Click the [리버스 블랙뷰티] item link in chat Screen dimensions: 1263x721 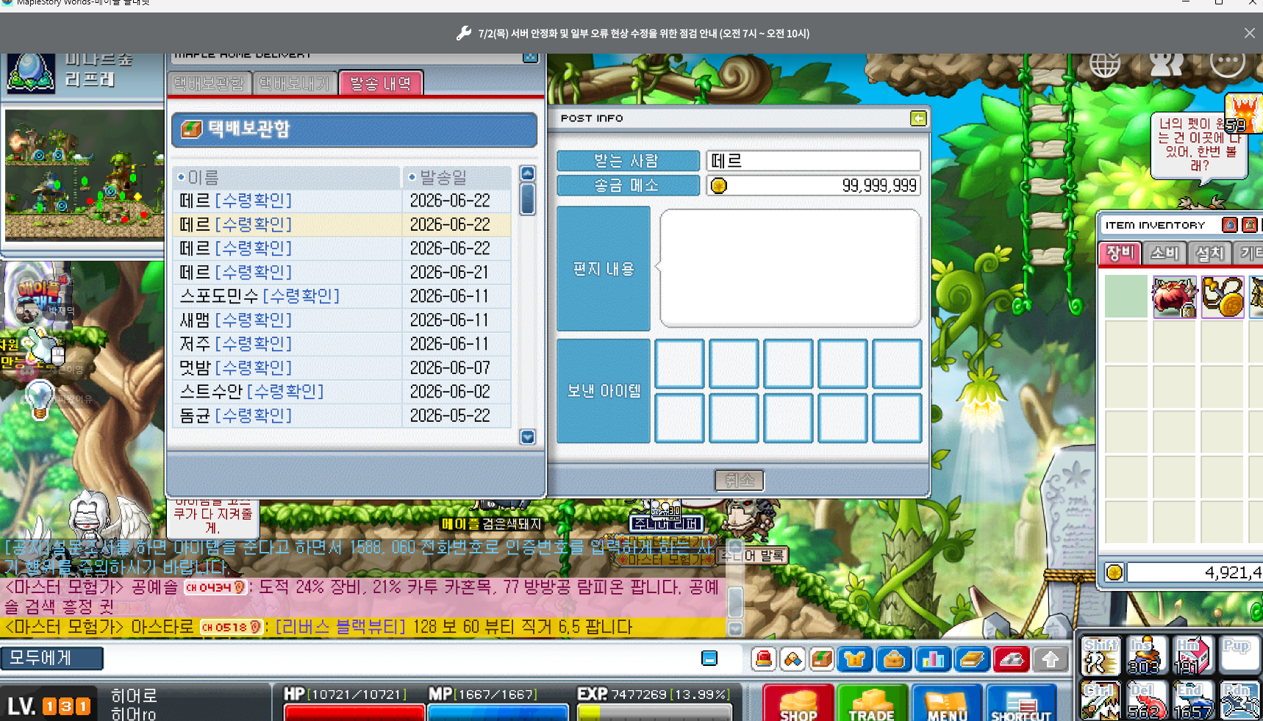pyautogui.click(x=341, y=627)
